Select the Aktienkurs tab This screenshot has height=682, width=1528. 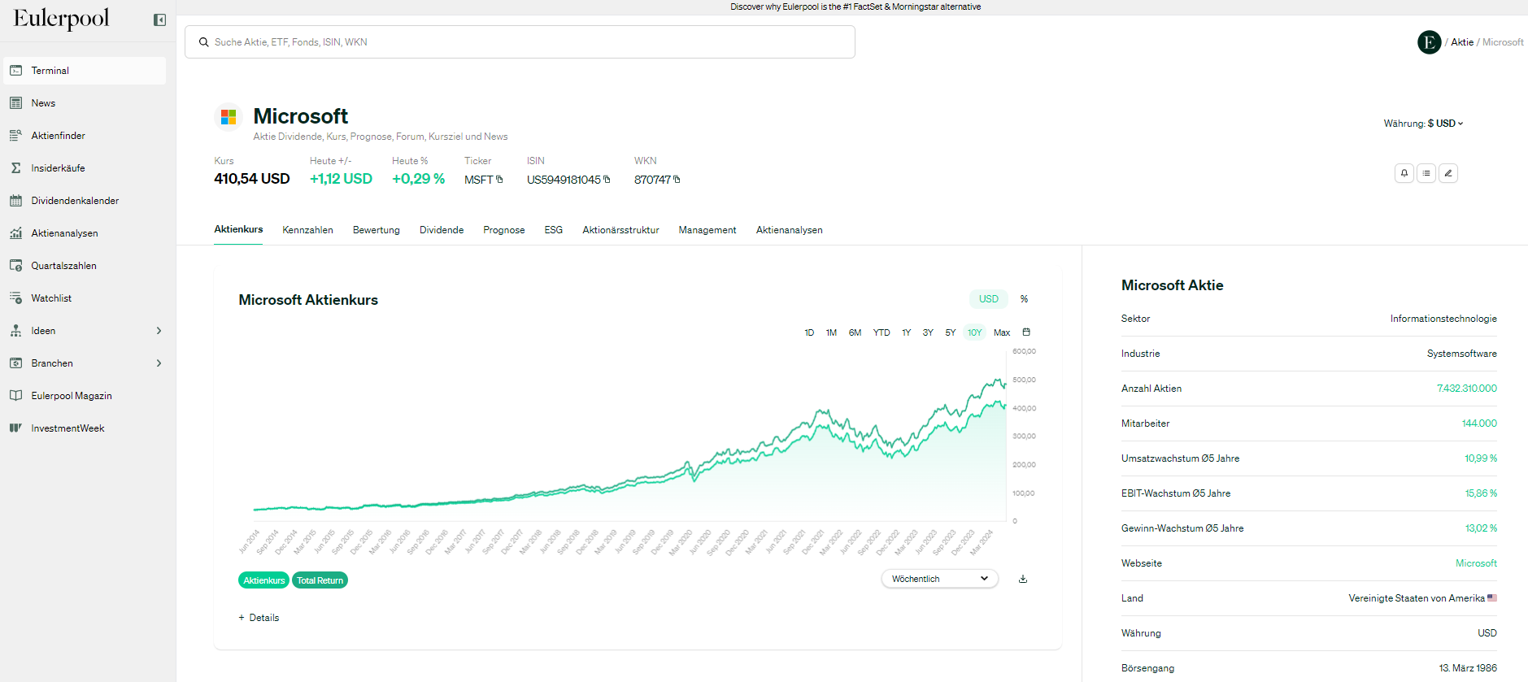pyautogui.click(x=238, y=229)
